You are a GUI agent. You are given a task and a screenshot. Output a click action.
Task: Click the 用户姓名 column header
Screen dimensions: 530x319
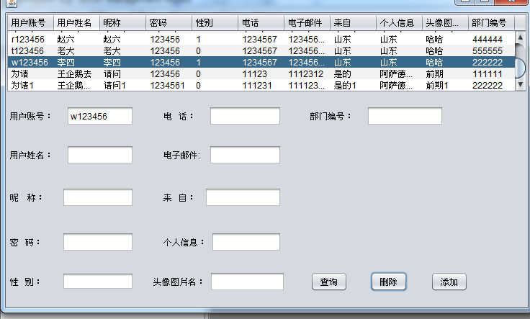coord(76,23)
